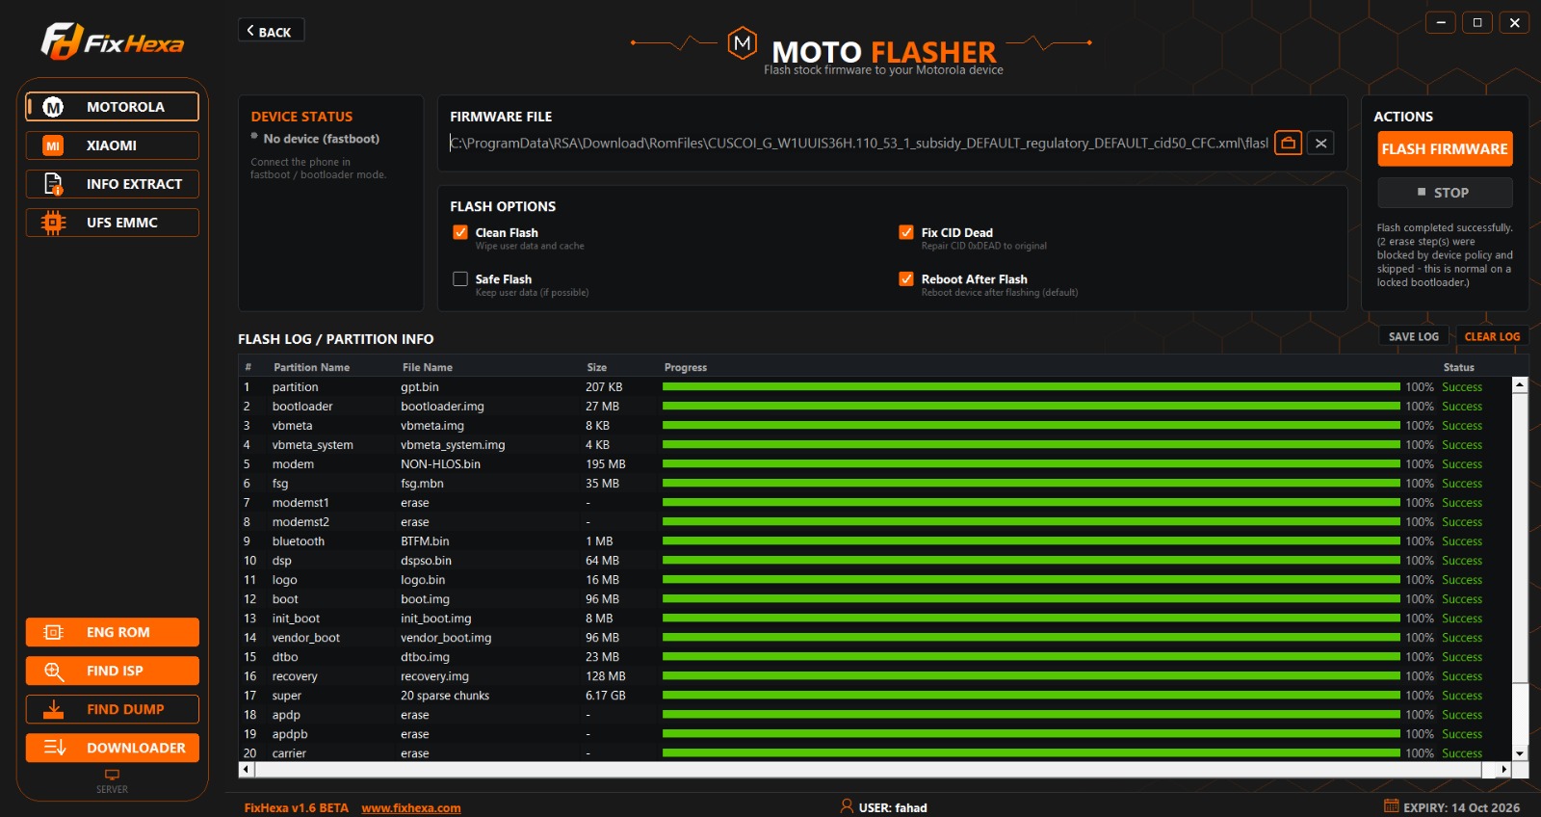The width and height of the screenshot is (1541, 817).
Task: Click the log scroll down arrow
Action: (1520, 753)
